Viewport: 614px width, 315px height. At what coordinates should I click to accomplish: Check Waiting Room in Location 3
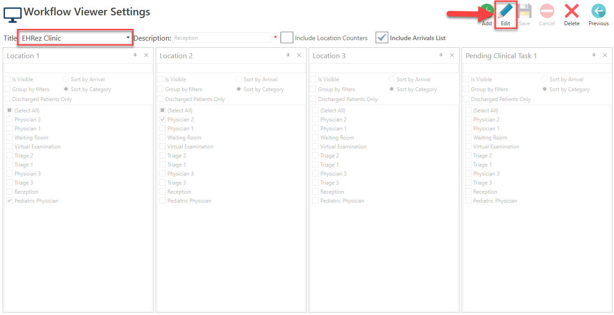pos(315,138)
